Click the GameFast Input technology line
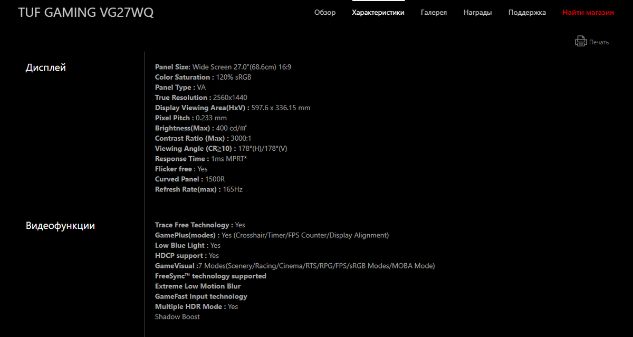633x337 pixels. pos(201,296)
